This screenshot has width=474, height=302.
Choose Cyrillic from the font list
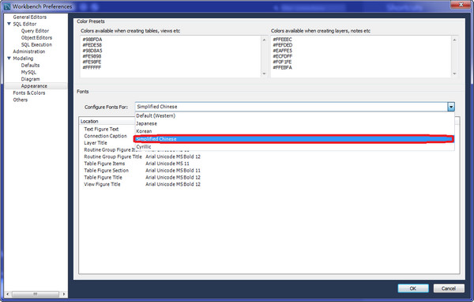pyautogui.click(x=294, y=146)
